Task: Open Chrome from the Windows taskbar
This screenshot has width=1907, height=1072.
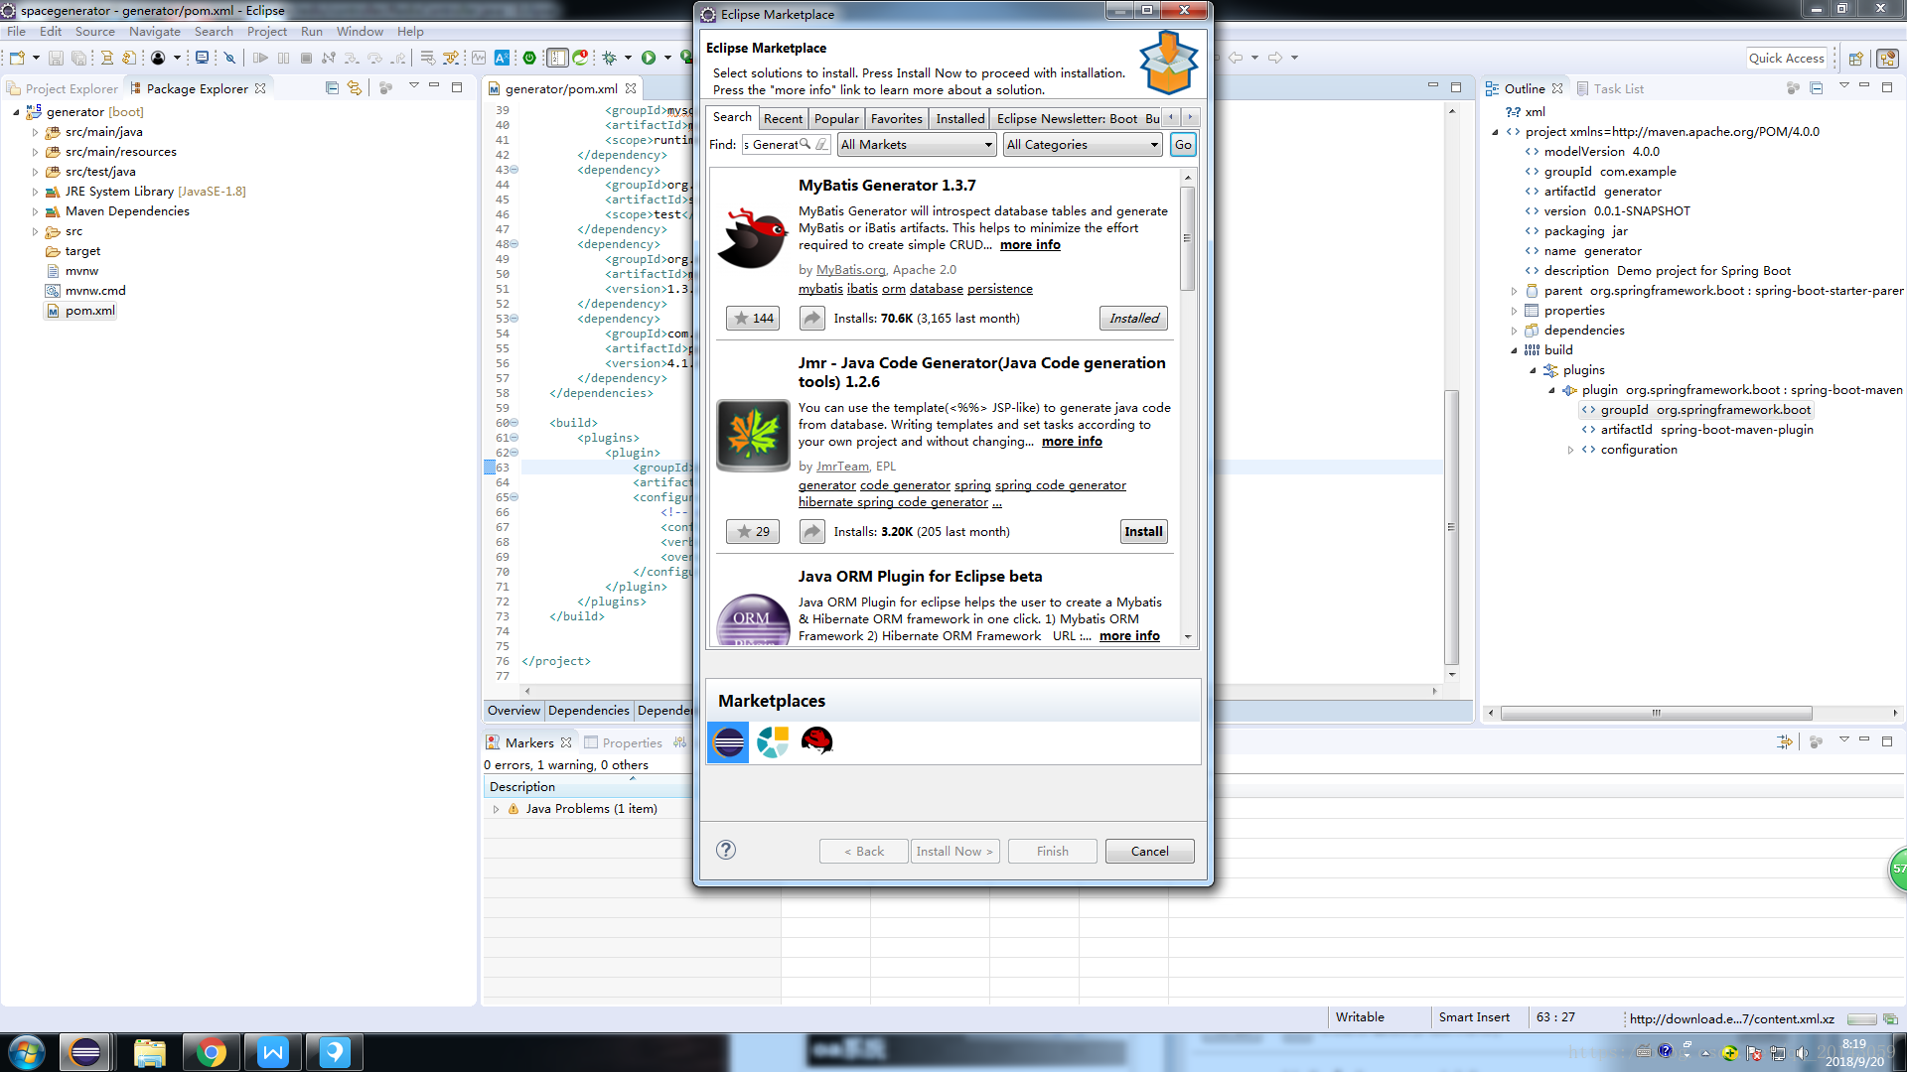Action: click(211, 1052)
